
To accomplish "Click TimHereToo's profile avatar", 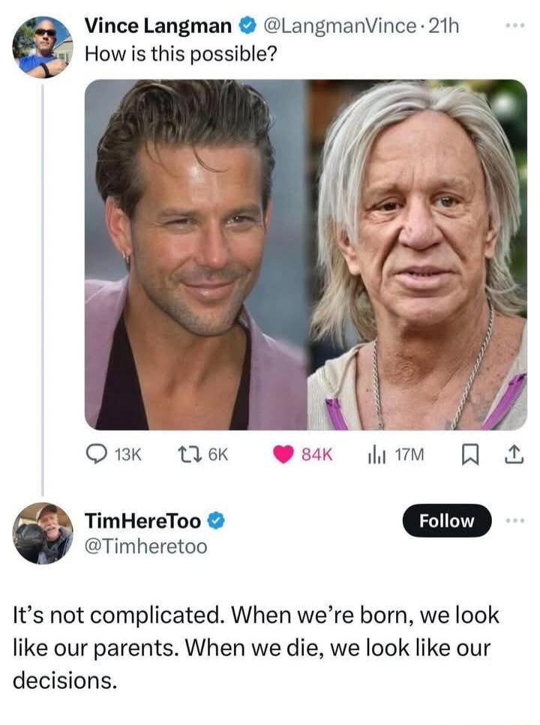I will 43,533.
